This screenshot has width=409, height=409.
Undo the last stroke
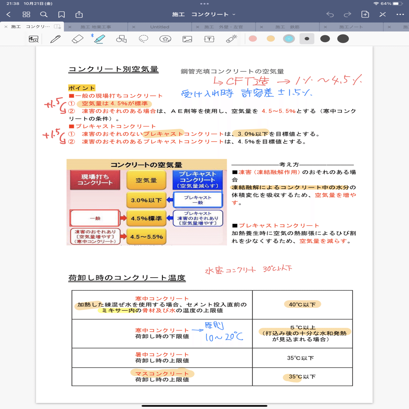pyautogui.click(x=330, y=14)
